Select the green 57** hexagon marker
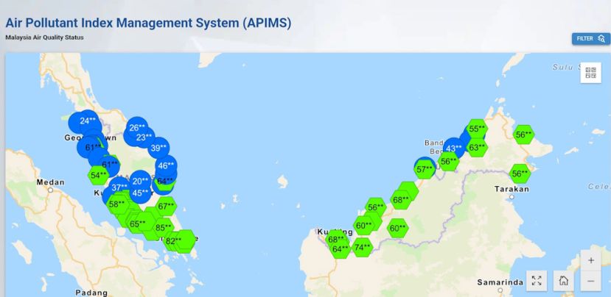611x297 pixels. [x=425, y=170]
